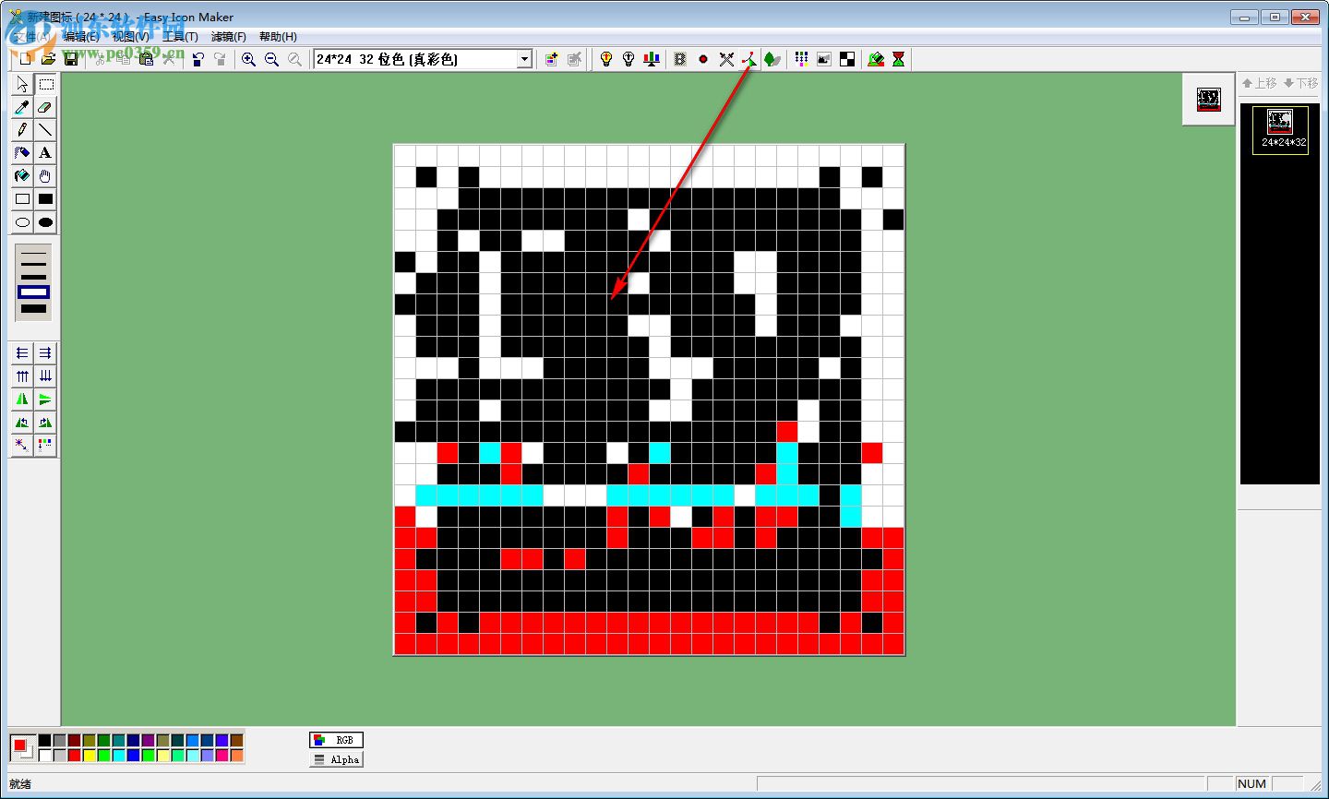Flip the icon vertically using the green flip tool

tap(45, 399)
